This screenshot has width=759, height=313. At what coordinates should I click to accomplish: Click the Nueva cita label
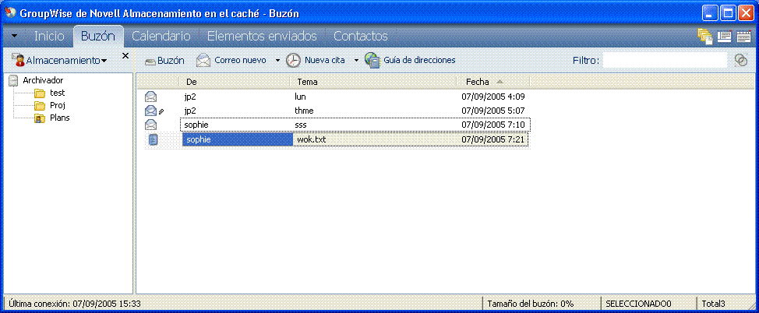click(325, 61)
